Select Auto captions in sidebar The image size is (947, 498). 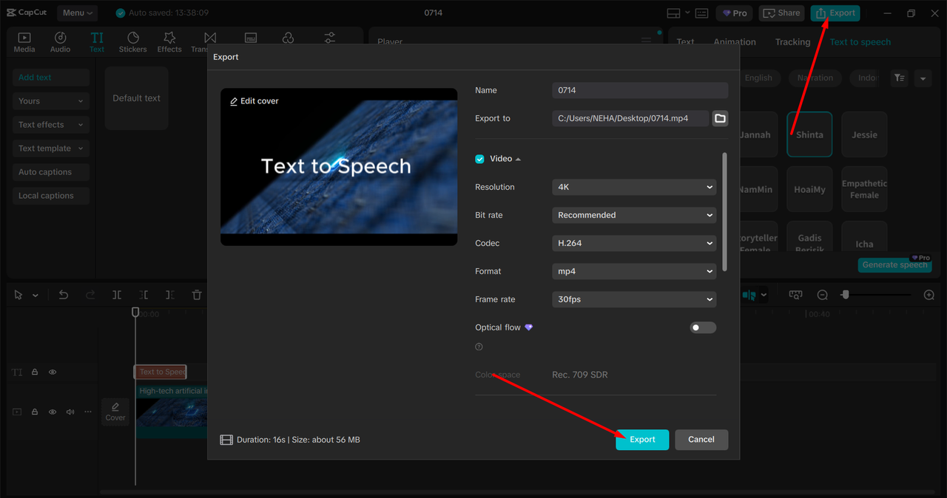(x=51, y=172)
